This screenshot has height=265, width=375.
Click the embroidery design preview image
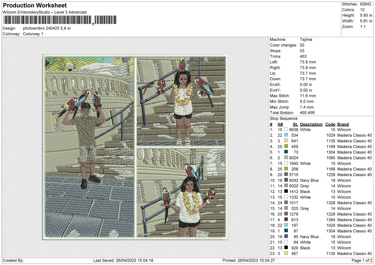[x=135, y=147]
